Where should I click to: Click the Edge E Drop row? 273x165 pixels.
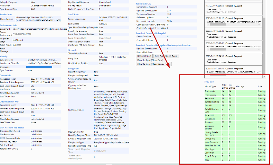(x=235, y=156)
